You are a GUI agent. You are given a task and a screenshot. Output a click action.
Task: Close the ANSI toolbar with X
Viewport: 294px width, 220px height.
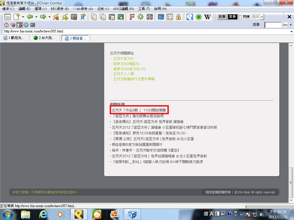[x=289, y=17]
